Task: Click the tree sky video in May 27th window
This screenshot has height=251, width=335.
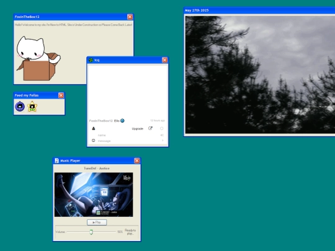Action: click(x=260, y=75)
